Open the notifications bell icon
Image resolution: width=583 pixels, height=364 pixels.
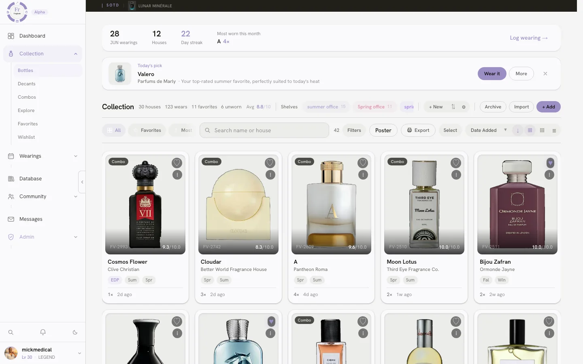[x=43, y=332]
